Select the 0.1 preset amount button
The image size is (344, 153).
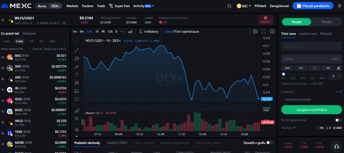(301, 68)
